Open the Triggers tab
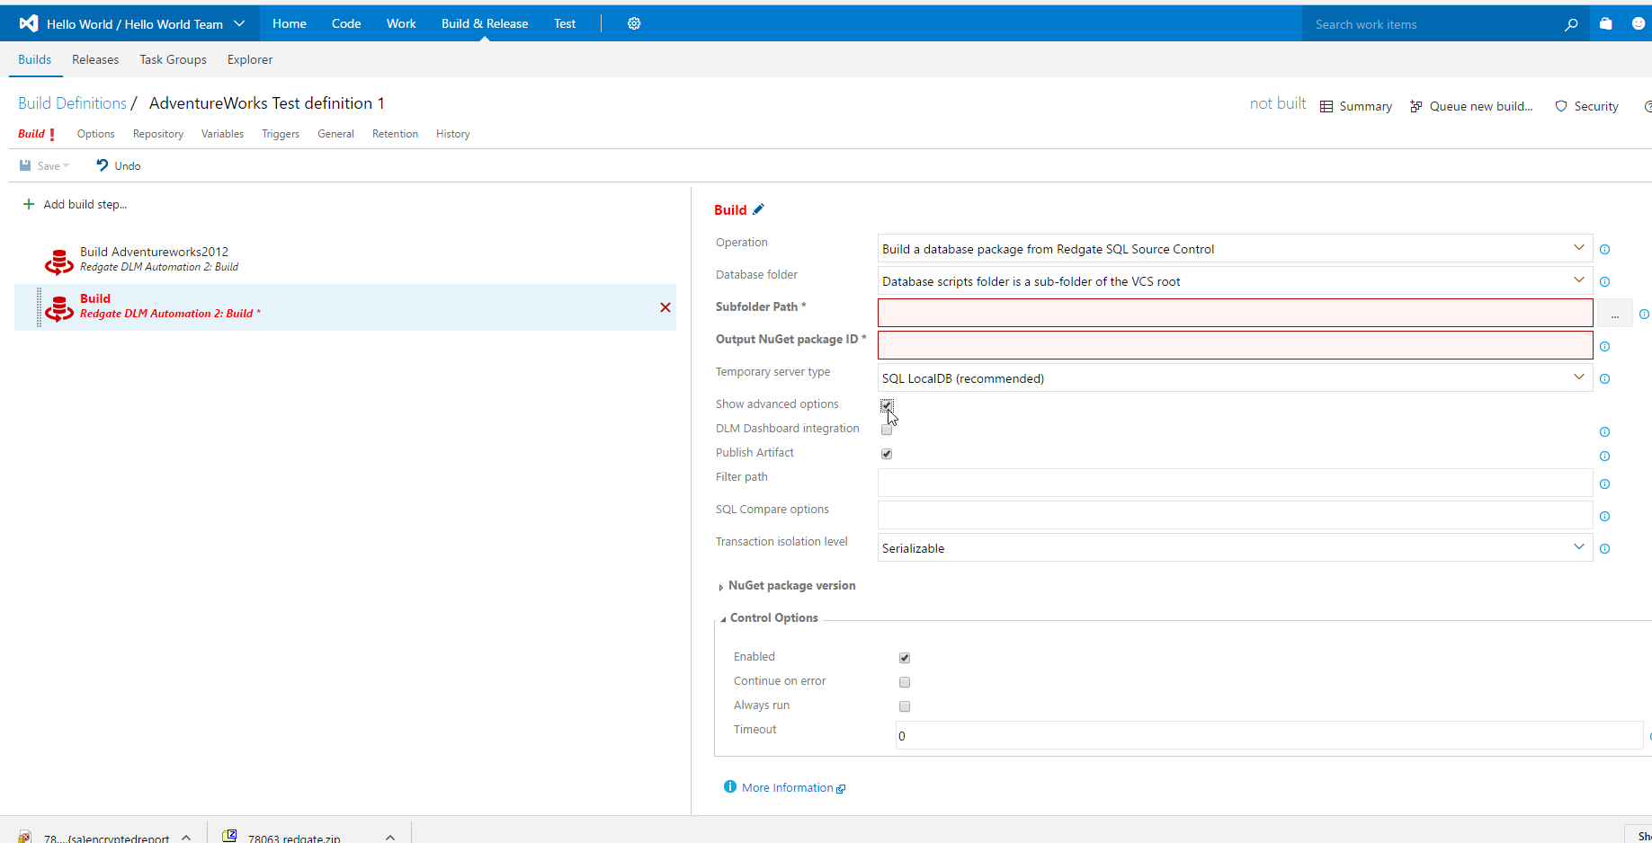The height and width of the screenshot is (843, 1652). pyautogui.click(x=281, y=134)
